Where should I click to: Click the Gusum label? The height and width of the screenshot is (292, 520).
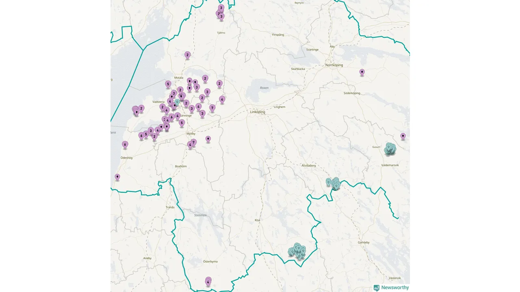(x=376, y=147)
